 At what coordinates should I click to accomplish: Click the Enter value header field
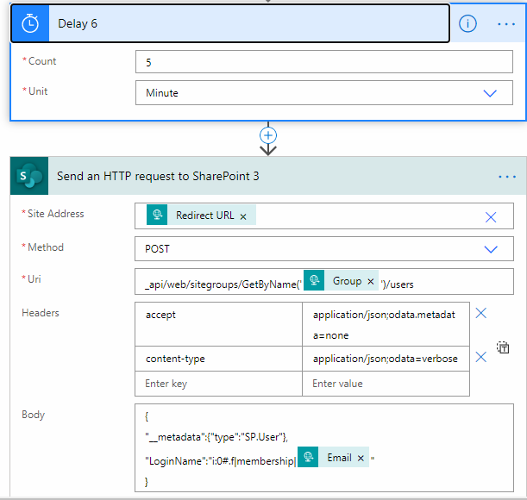[x=386, y=384]
